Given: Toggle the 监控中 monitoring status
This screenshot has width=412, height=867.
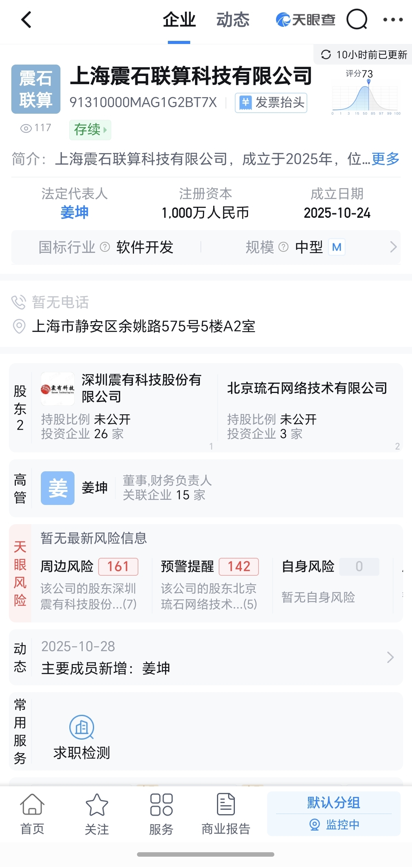Looking at the screenshot, I should pyautogui.click(x=334, y=825).
